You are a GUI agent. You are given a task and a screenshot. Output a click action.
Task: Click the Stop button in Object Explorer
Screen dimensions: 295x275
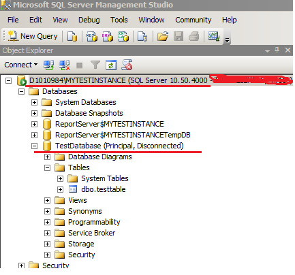79,65
